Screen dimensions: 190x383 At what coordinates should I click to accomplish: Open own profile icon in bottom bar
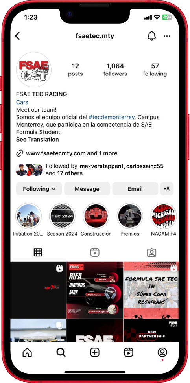click(162, 352)
